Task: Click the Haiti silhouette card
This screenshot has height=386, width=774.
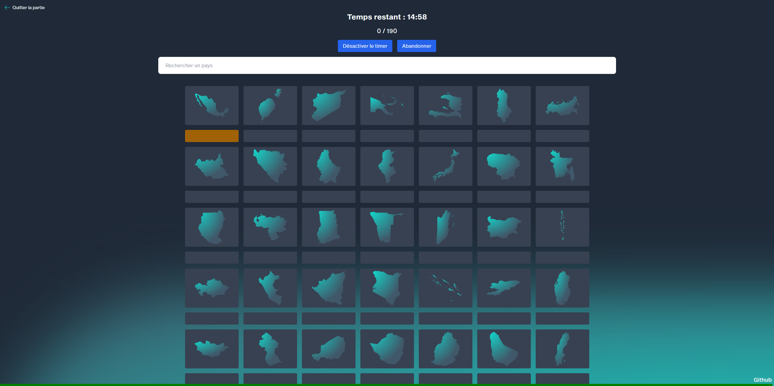Action: click(446, 106)
